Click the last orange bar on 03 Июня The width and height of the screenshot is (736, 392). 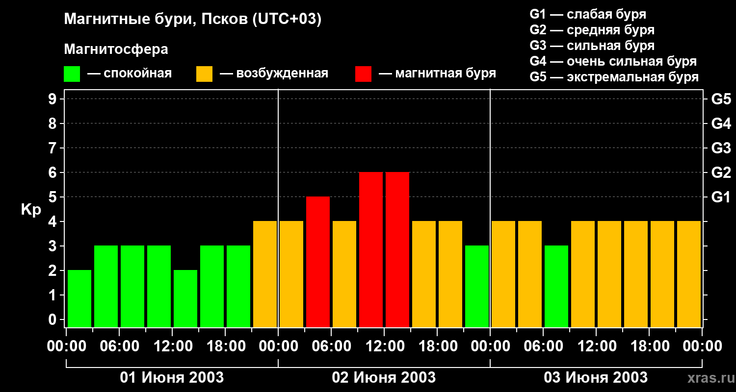pyautogui.click(x=689, y=274)
